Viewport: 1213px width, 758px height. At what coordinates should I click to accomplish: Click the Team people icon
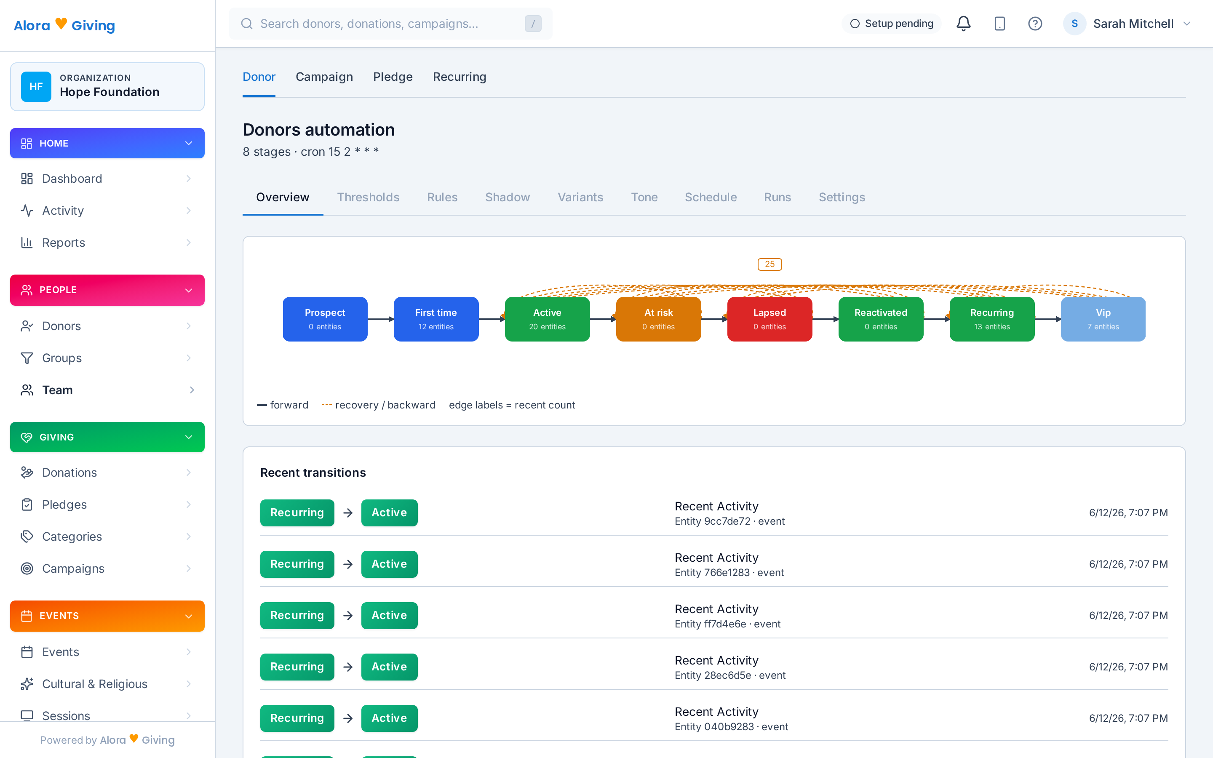click(27, 390)
